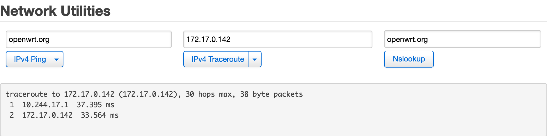The width and height of the screenshot is (547, 136).
Task: Click hop number 2 in the output
Action: pos(12,115)
